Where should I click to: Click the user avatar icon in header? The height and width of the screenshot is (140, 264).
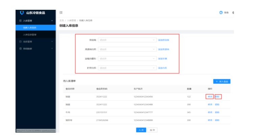(x=221, y=13)
